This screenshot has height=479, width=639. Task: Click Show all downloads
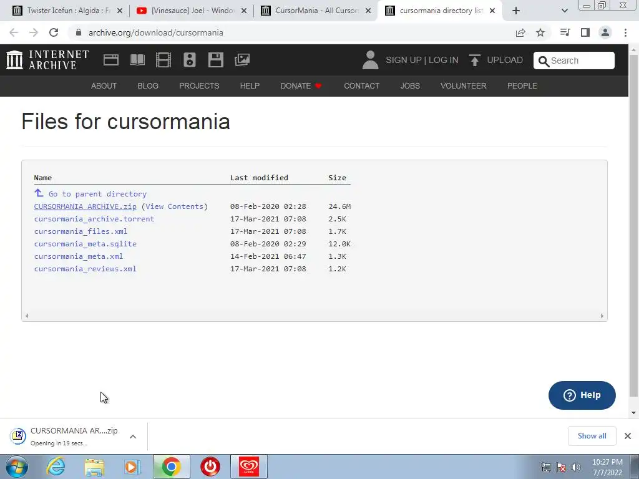(592, 436)
